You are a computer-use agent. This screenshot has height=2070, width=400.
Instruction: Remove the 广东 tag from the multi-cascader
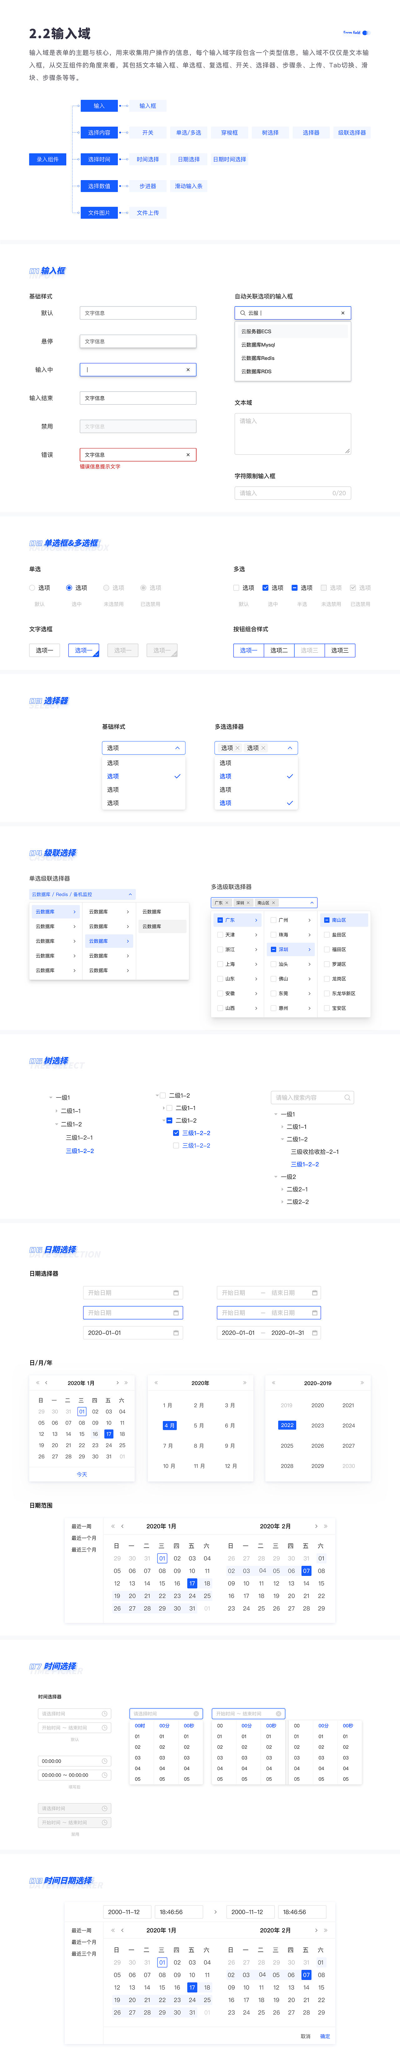coord(227,903)
